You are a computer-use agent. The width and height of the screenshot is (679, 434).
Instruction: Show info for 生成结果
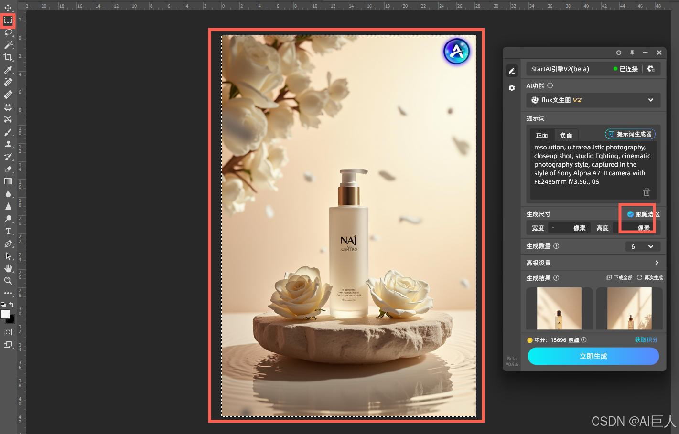tap(556, 278)
